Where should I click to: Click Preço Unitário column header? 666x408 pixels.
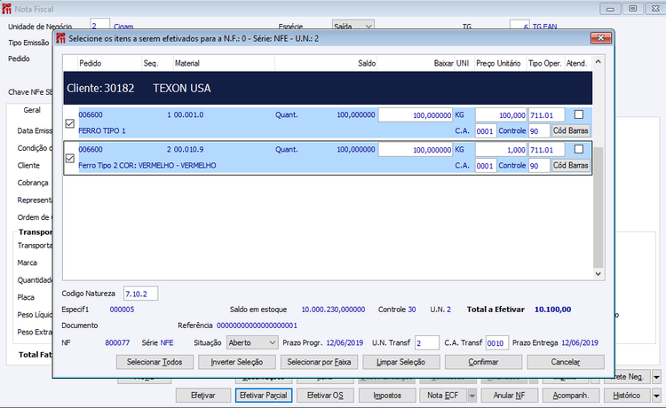click(500, 63)
